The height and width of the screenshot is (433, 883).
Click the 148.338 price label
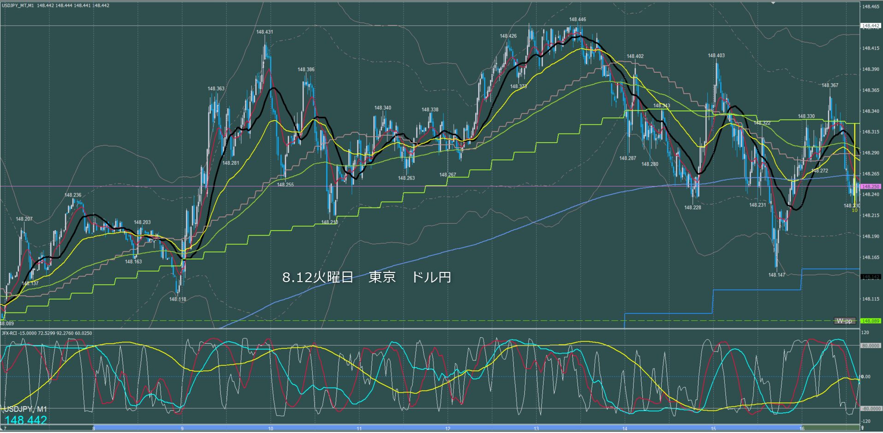coord(430,110)
